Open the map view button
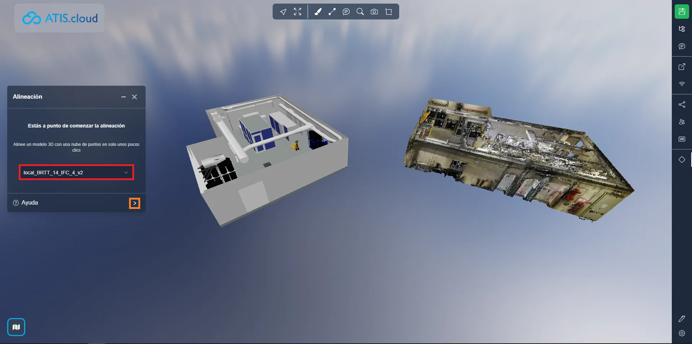Screen dimensions: 692x344 pos(16,327)
